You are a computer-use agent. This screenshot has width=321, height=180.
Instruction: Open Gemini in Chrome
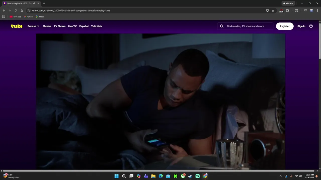[x=288, y=3]
